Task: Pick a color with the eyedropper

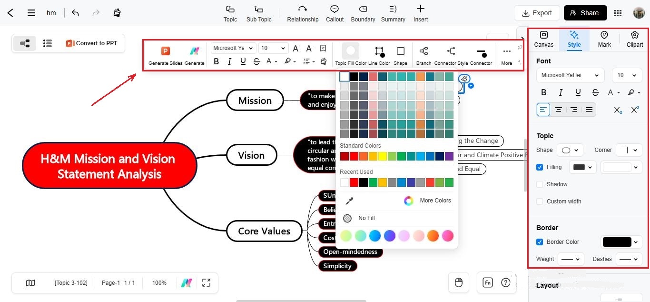Action: (x=349, y=201)
